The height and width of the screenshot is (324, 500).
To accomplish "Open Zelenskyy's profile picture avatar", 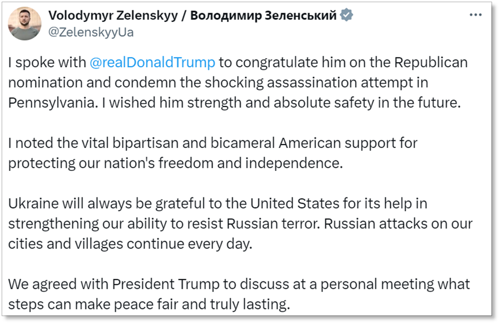I will pyautogui.click(x=25, y=24).
